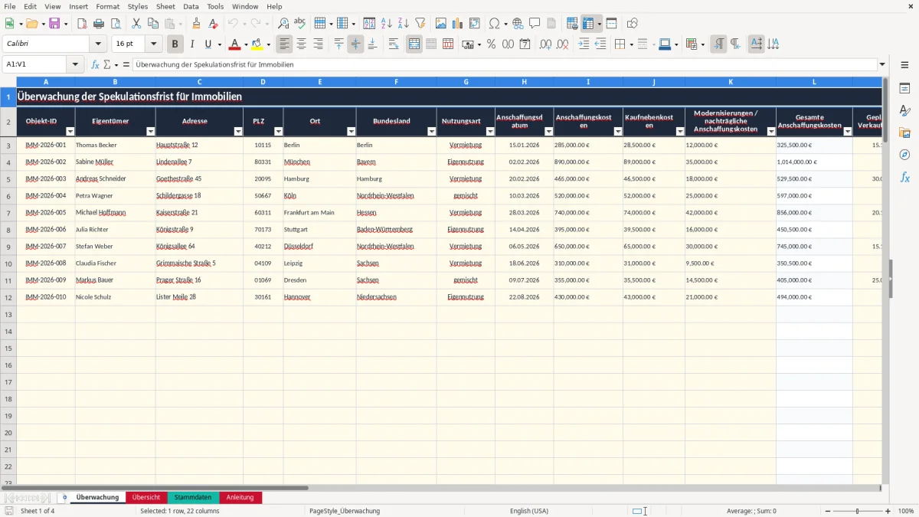919x517 pixels.
Task: Click the Save document icon
Action: click(54, 24)
